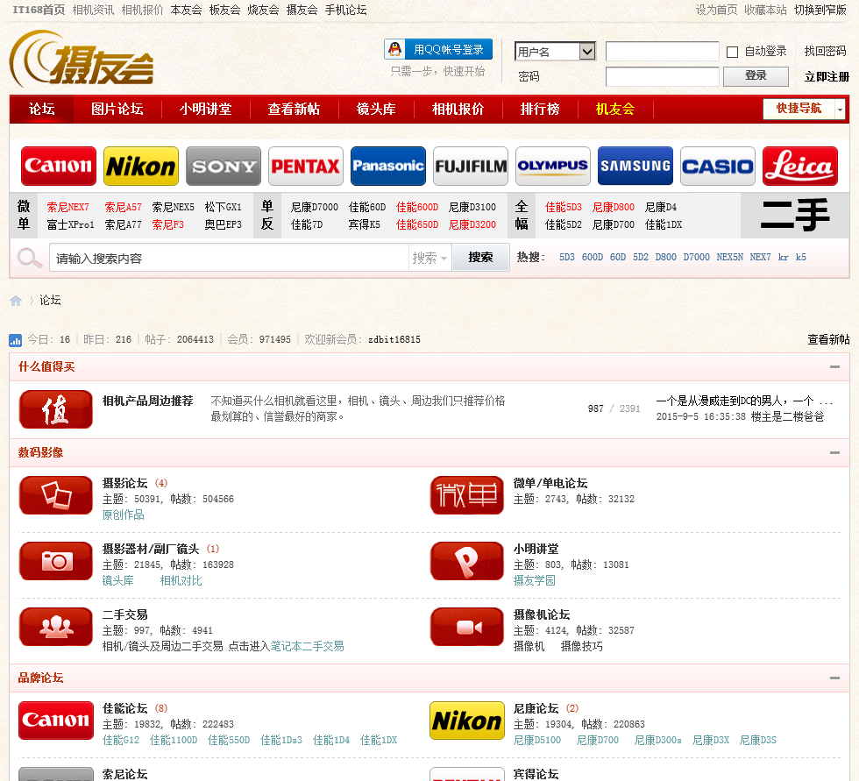
Task: Go to the home breadcrumb icon
Action: point(16,301)
